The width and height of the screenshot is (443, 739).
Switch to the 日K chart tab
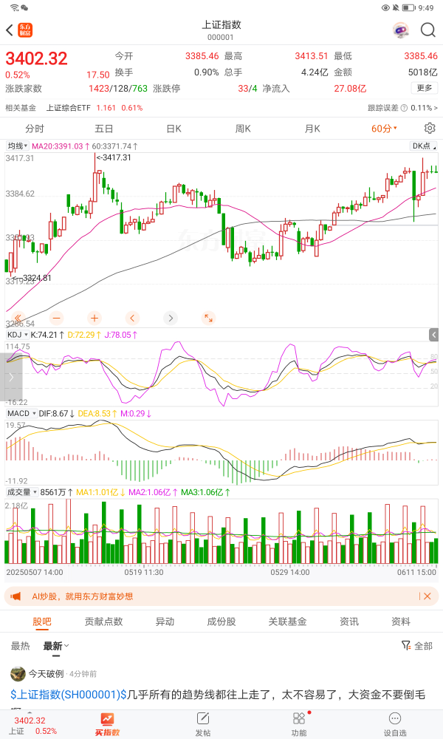[x=174, y=128]
